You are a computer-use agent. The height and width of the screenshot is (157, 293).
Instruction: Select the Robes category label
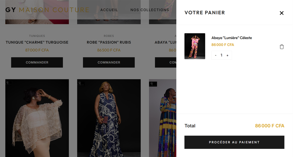[109, 36]
